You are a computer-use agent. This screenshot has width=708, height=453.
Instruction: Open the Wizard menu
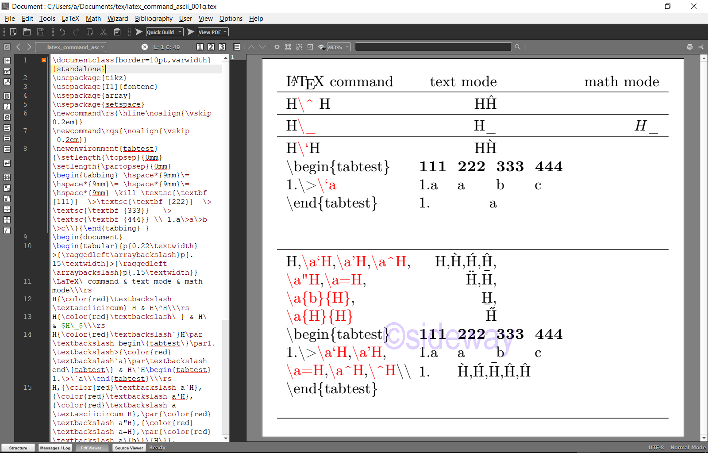point(118,19)
